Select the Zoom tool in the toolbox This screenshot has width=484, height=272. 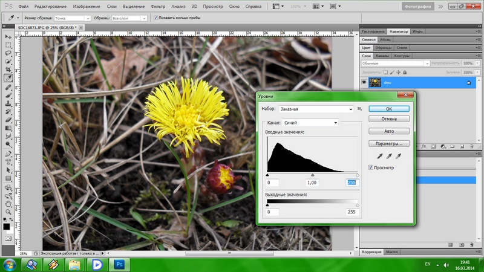[x=8, y=212]
